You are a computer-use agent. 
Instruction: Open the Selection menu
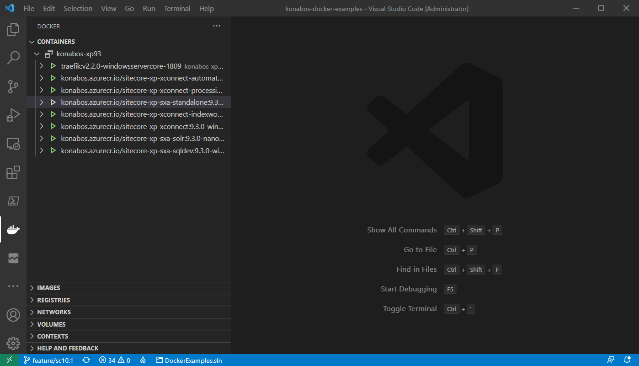[78, 8]
